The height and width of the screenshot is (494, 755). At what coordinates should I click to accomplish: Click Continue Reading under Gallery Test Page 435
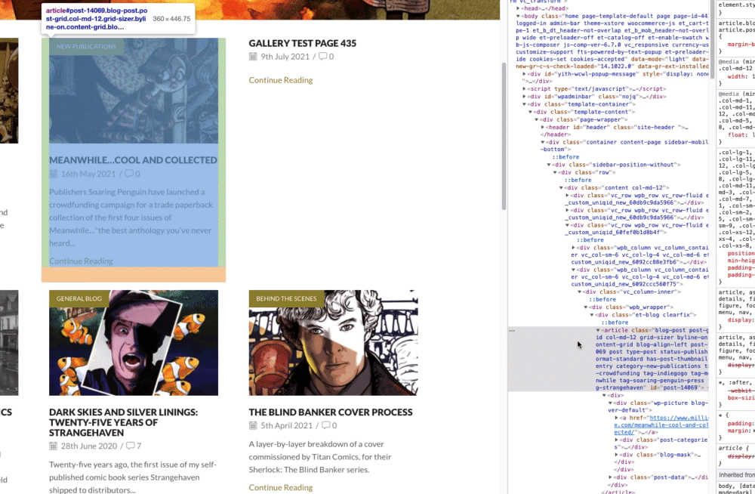[x=281, y=80]
